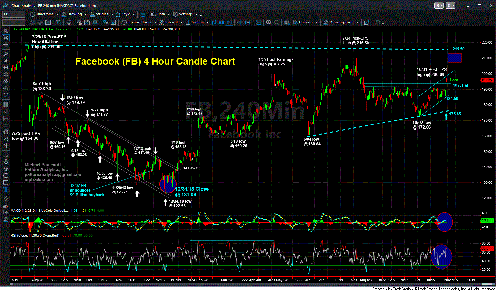Expand the Studies dropdown arrow
496x291 pixels.
tap(112, 14)
